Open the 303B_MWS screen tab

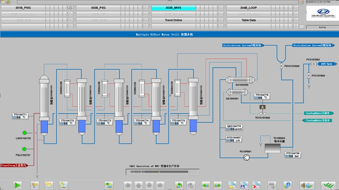(x=173, y=8)
